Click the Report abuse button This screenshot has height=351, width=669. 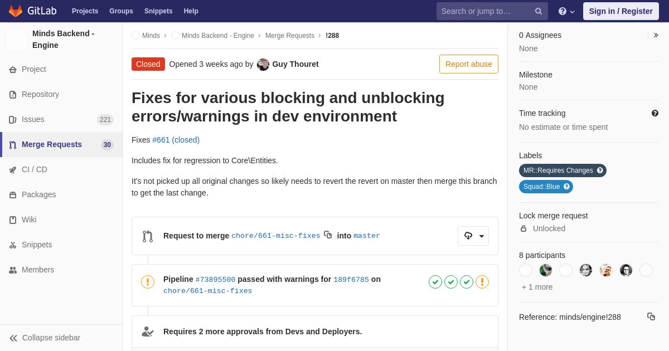(x=468, y=64)
